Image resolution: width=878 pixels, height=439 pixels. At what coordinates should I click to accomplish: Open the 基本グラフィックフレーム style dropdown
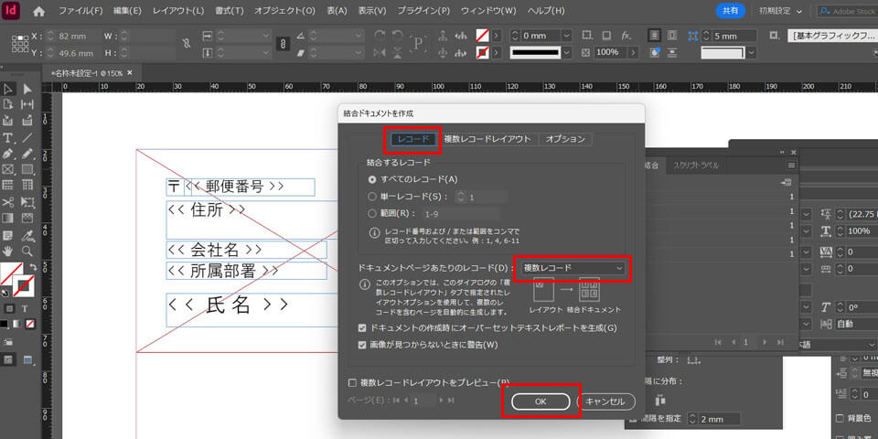[832, 35]
